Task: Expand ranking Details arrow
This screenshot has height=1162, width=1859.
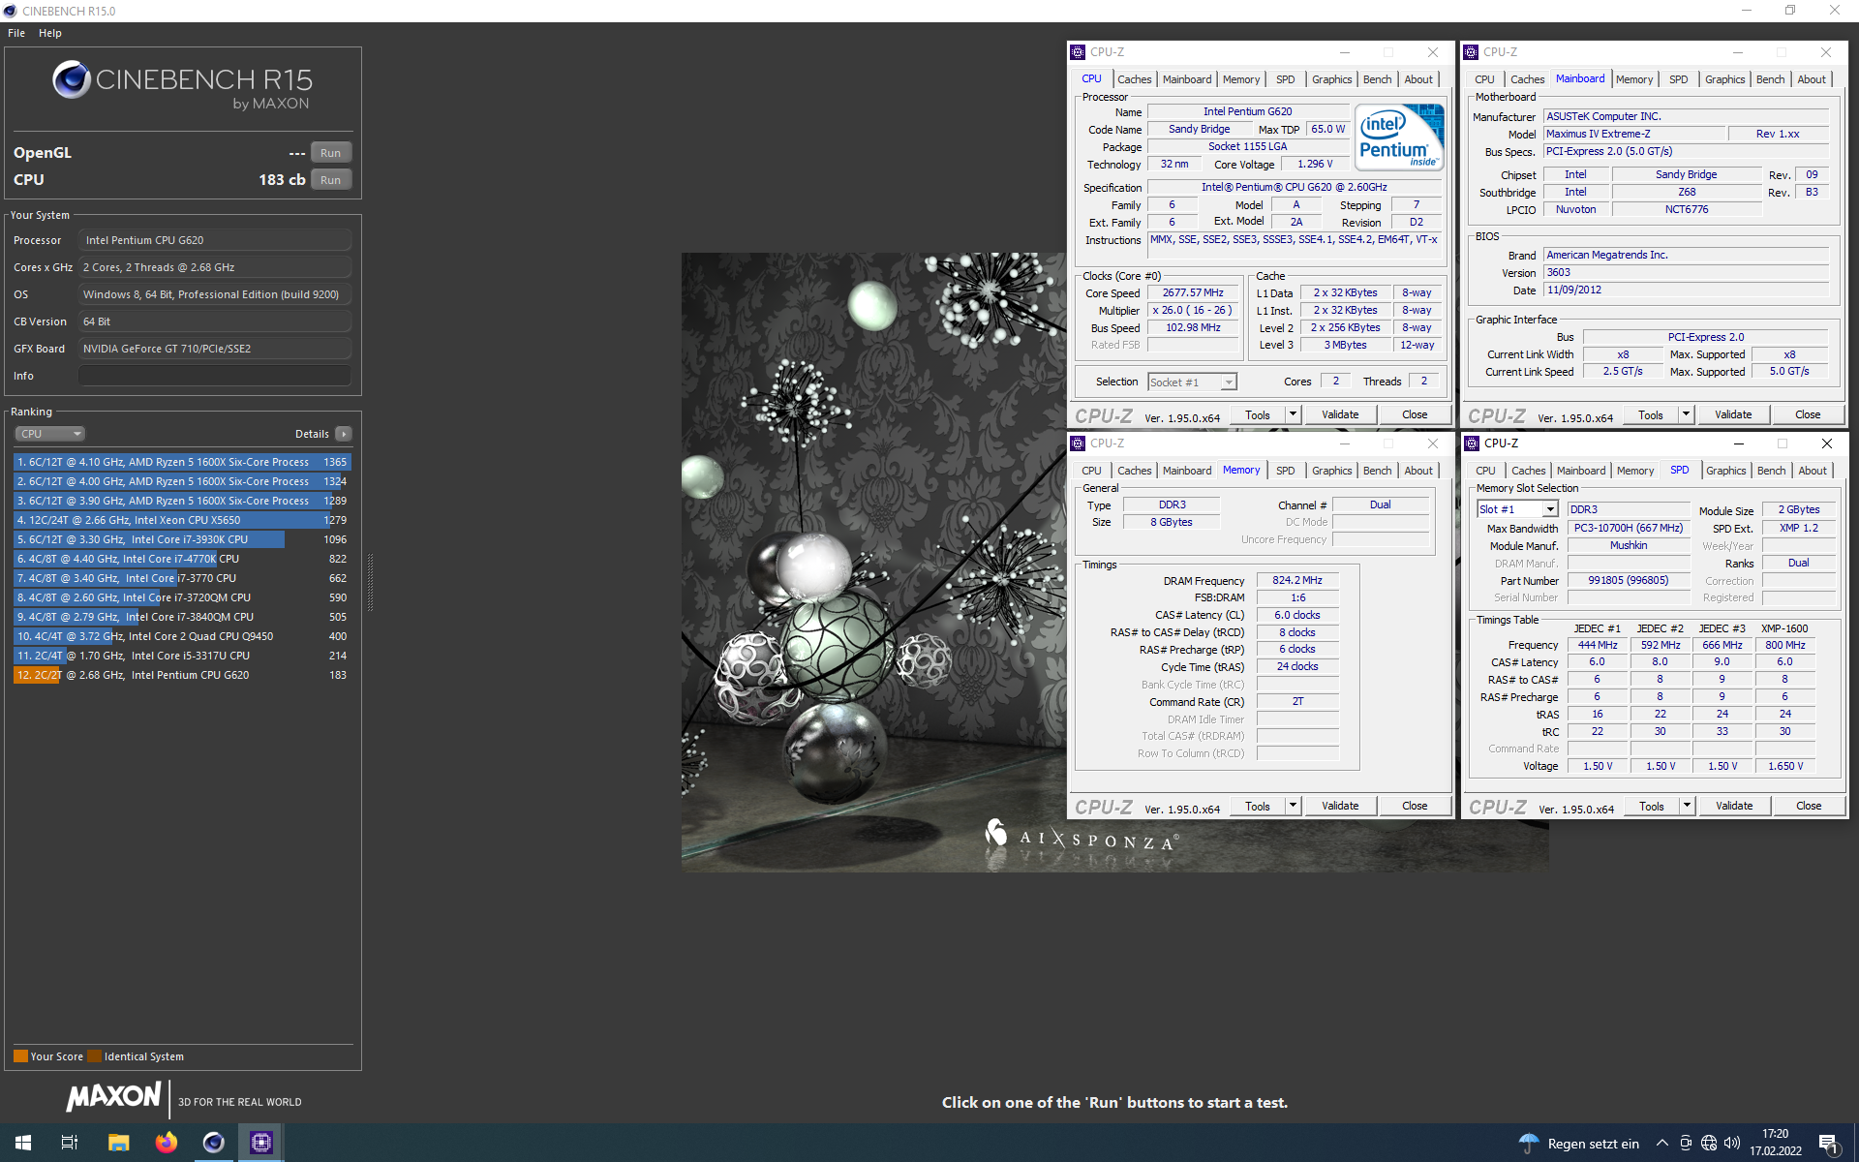Action: [x=344, y=434]
